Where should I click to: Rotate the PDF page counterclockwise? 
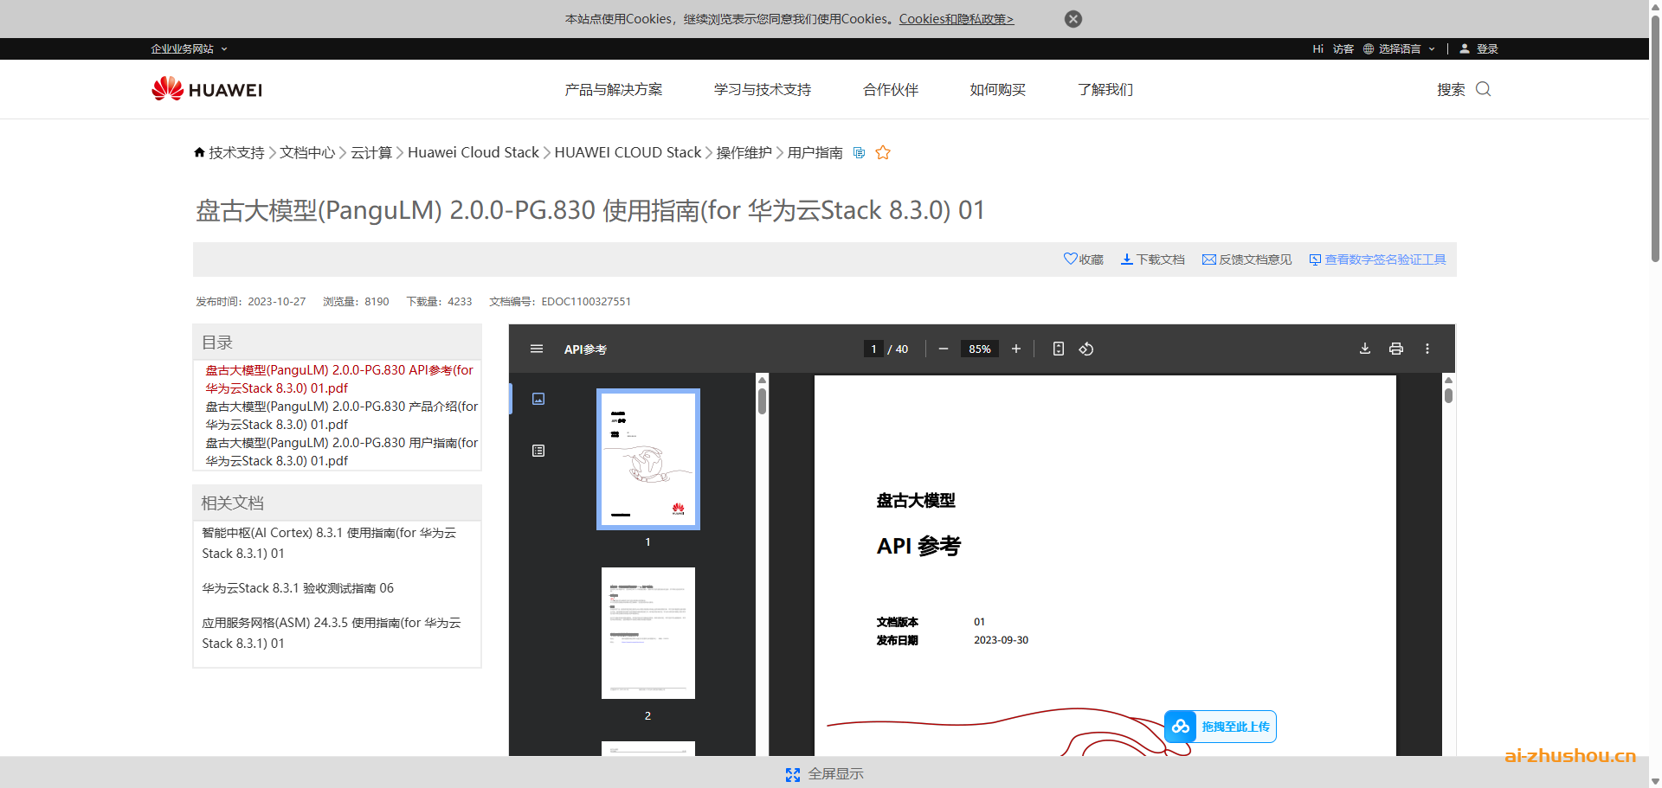click(x=1085, y=349)
